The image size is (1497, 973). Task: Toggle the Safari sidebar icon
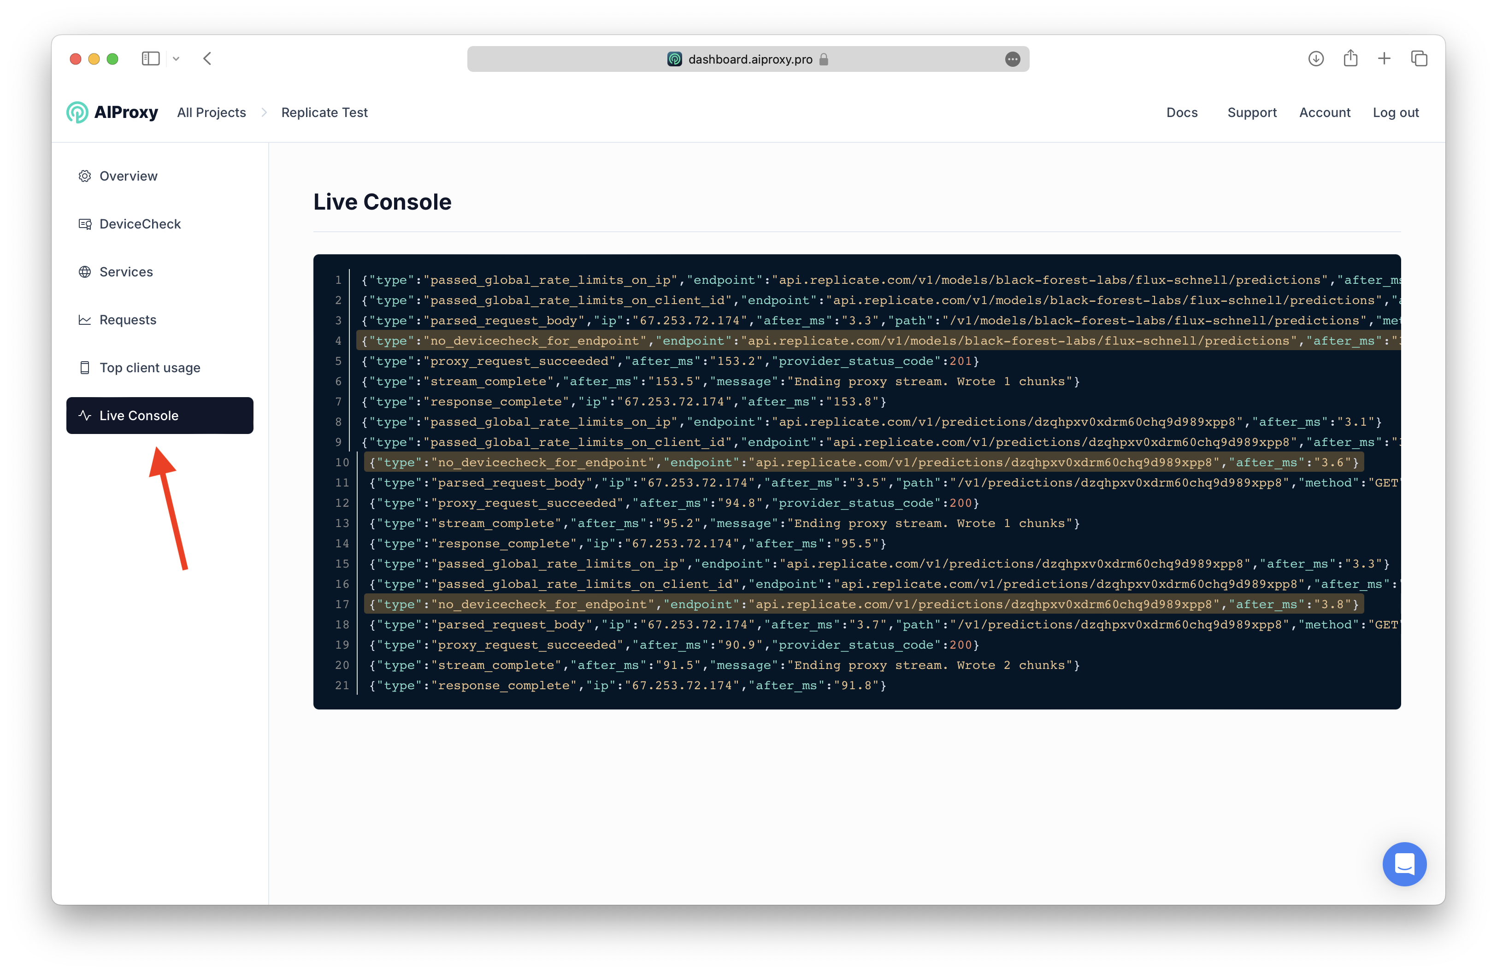tap(150, 59)
